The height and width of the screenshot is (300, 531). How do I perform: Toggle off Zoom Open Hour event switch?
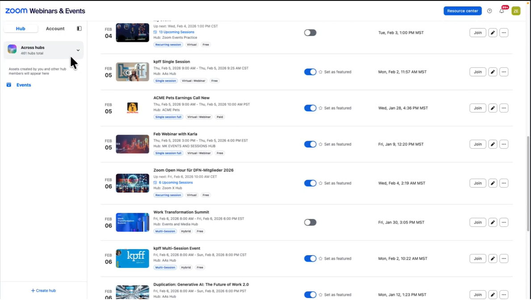[x=310, y=183]
